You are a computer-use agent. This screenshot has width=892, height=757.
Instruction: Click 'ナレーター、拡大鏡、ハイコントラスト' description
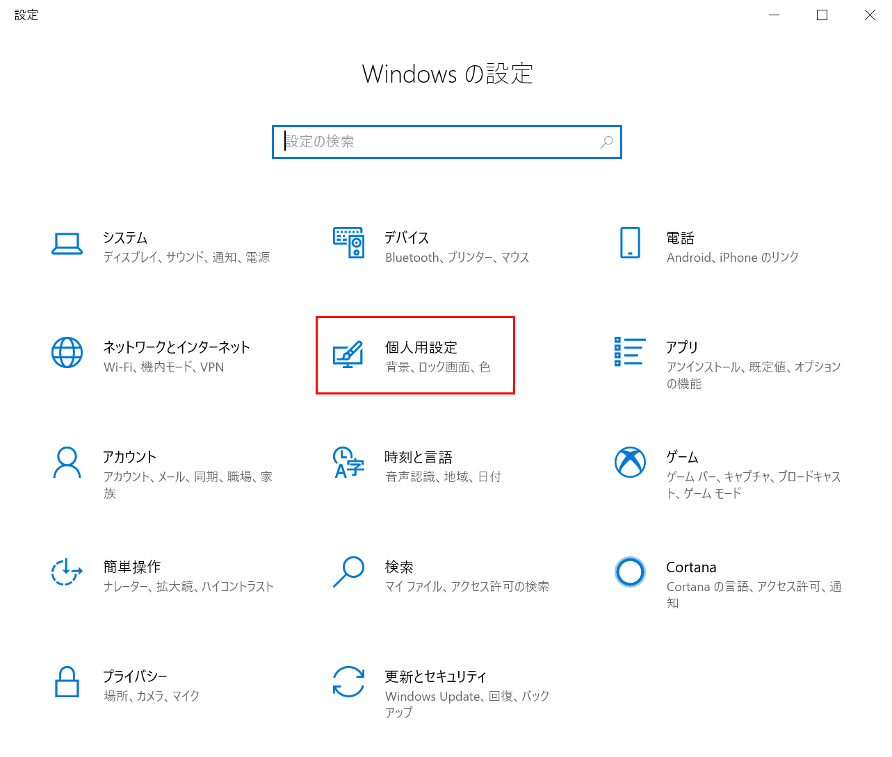[x=188, y=586]
